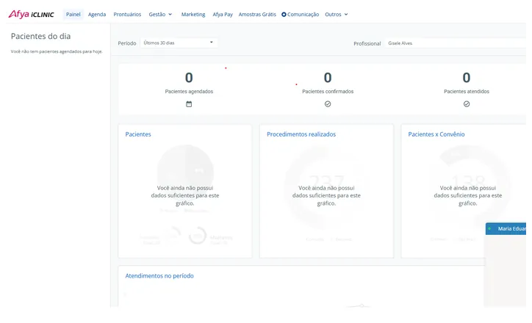
Task: Click the text Você não tem pacientes agendados para hoje
Action: (57, 51)
